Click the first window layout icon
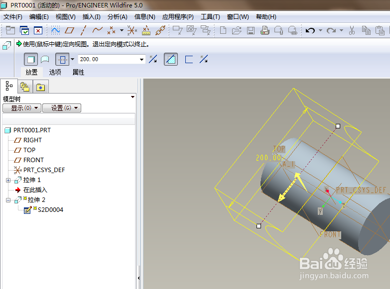The height and width of the screenshot is (289, 390). [x=10, y=30]
